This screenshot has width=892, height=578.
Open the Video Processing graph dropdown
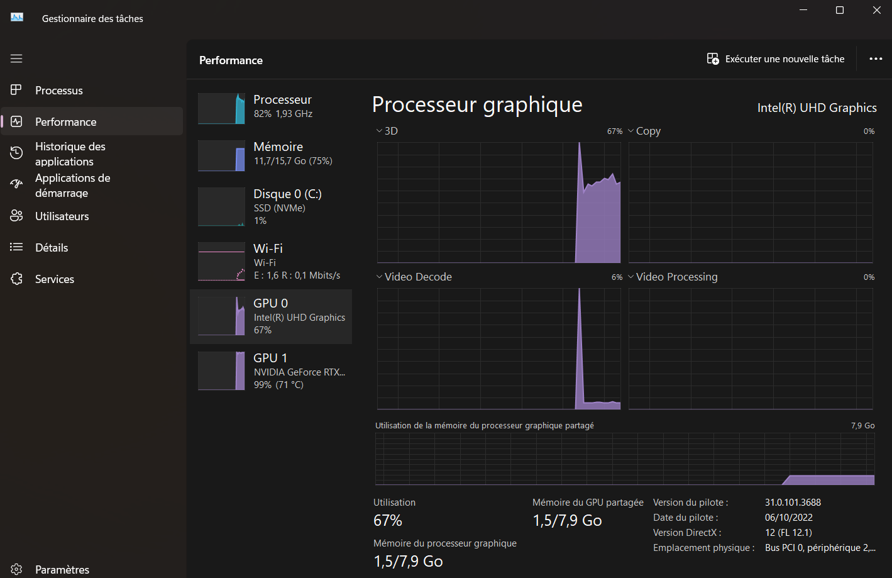[631, 277]
